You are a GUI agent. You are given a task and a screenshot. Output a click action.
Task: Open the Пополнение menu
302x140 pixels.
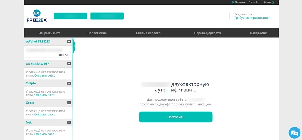[x=97, y=33]
